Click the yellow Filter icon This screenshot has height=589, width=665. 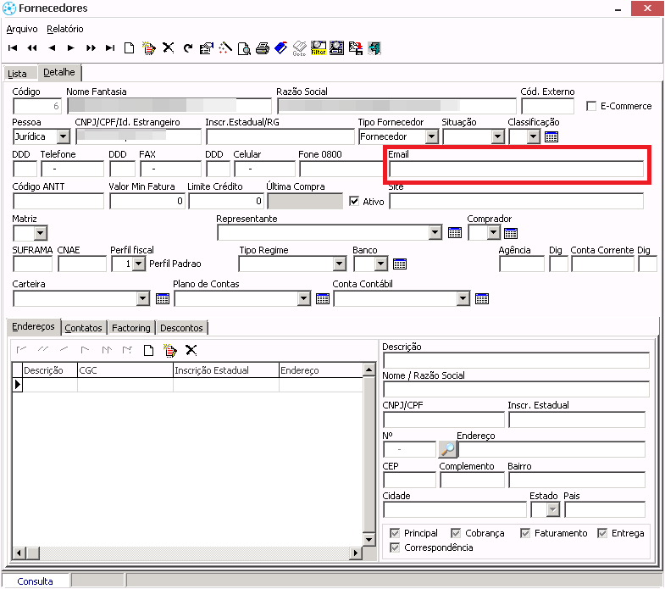coord(319,48)
